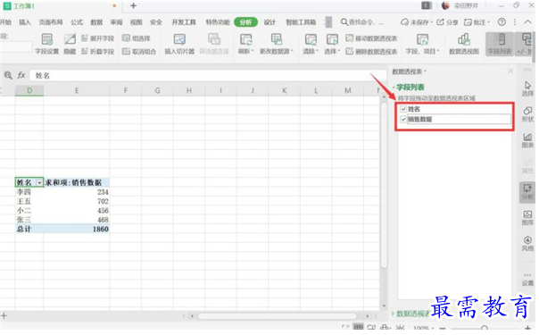Screen dimensions: 539x335
Task: Click 删除数据透视表 delete pivot table
Action: point(371,51)
